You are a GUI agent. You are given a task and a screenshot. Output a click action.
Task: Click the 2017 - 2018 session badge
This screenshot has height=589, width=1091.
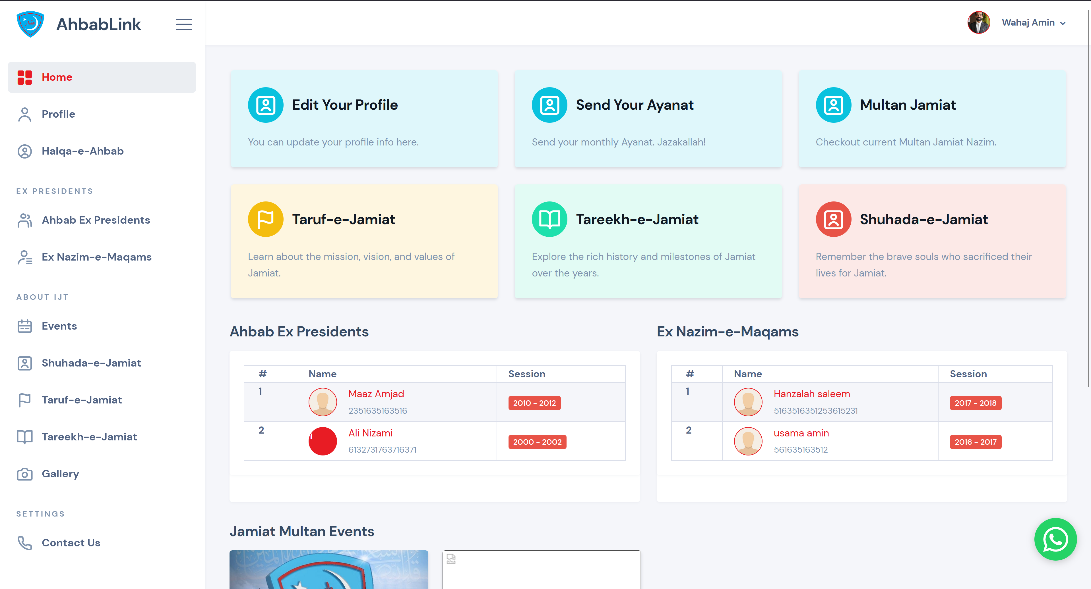tap(975, 403)
